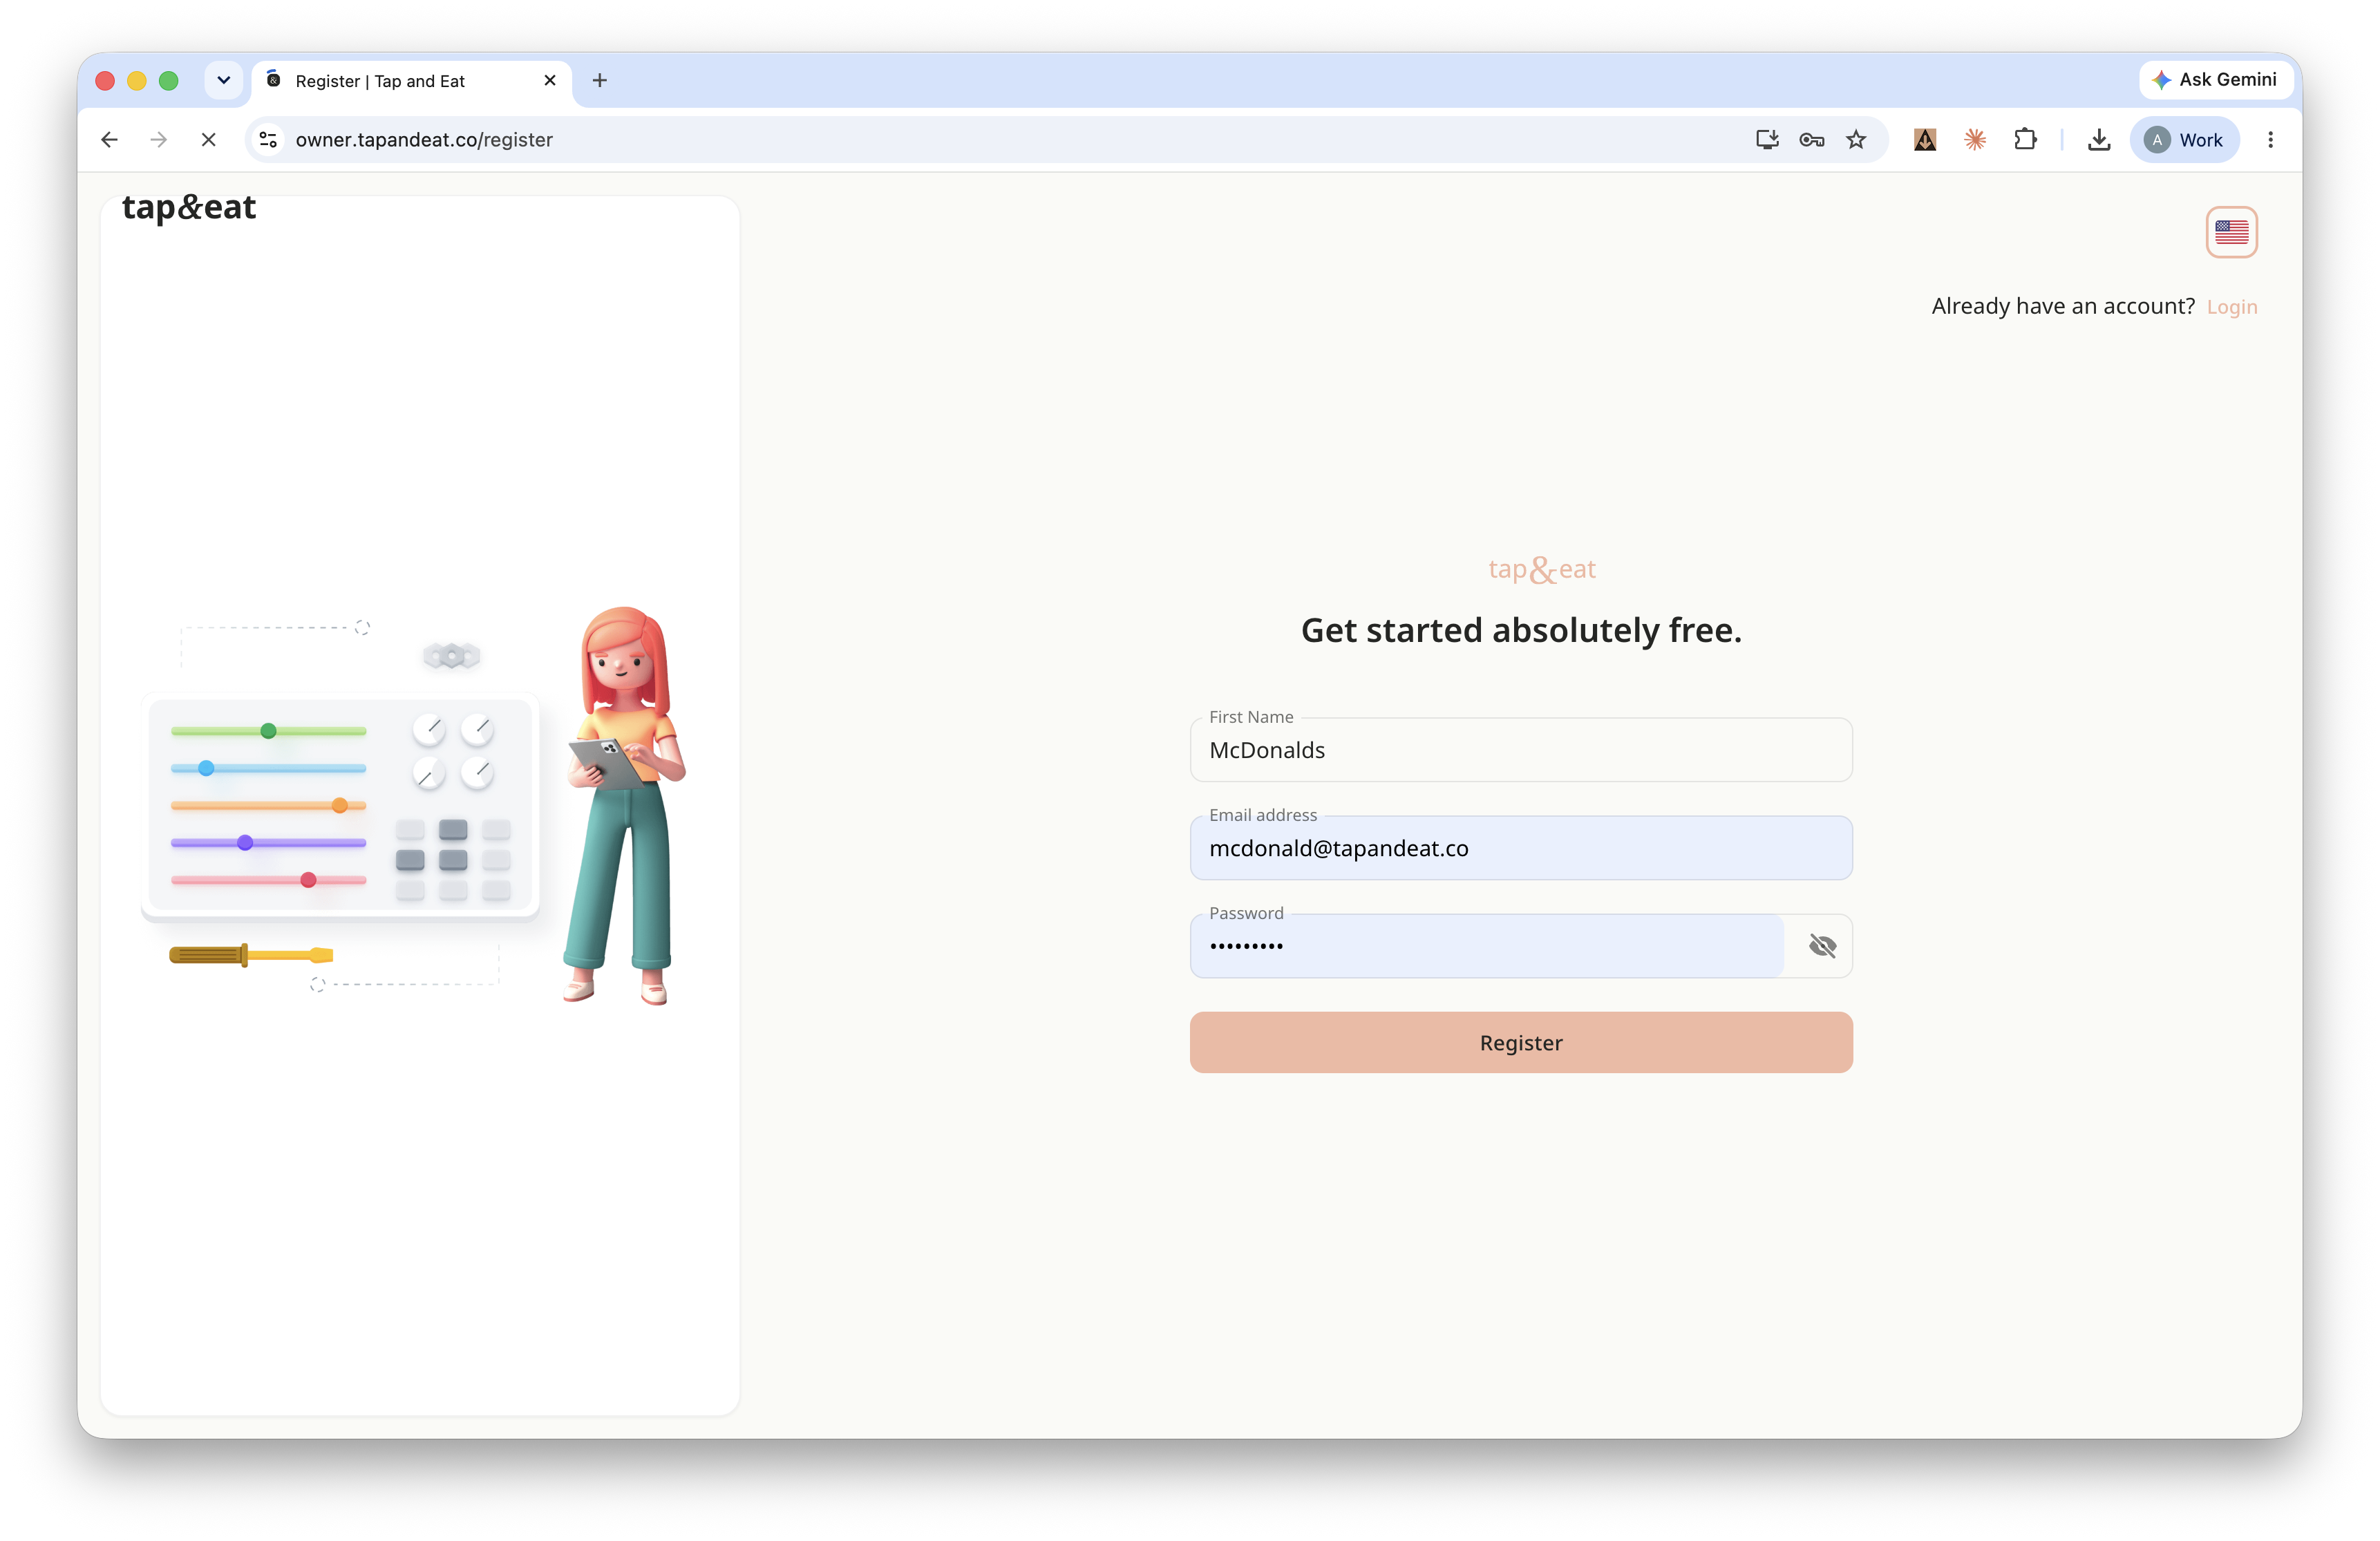2380x1541 pixels.
Task: Click the browser forward arrow
Action: (159, 140)
